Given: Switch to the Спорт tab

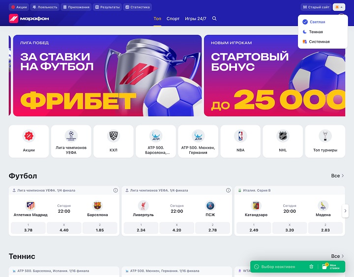Looking at the screenshot, I should tap(173, 19).
